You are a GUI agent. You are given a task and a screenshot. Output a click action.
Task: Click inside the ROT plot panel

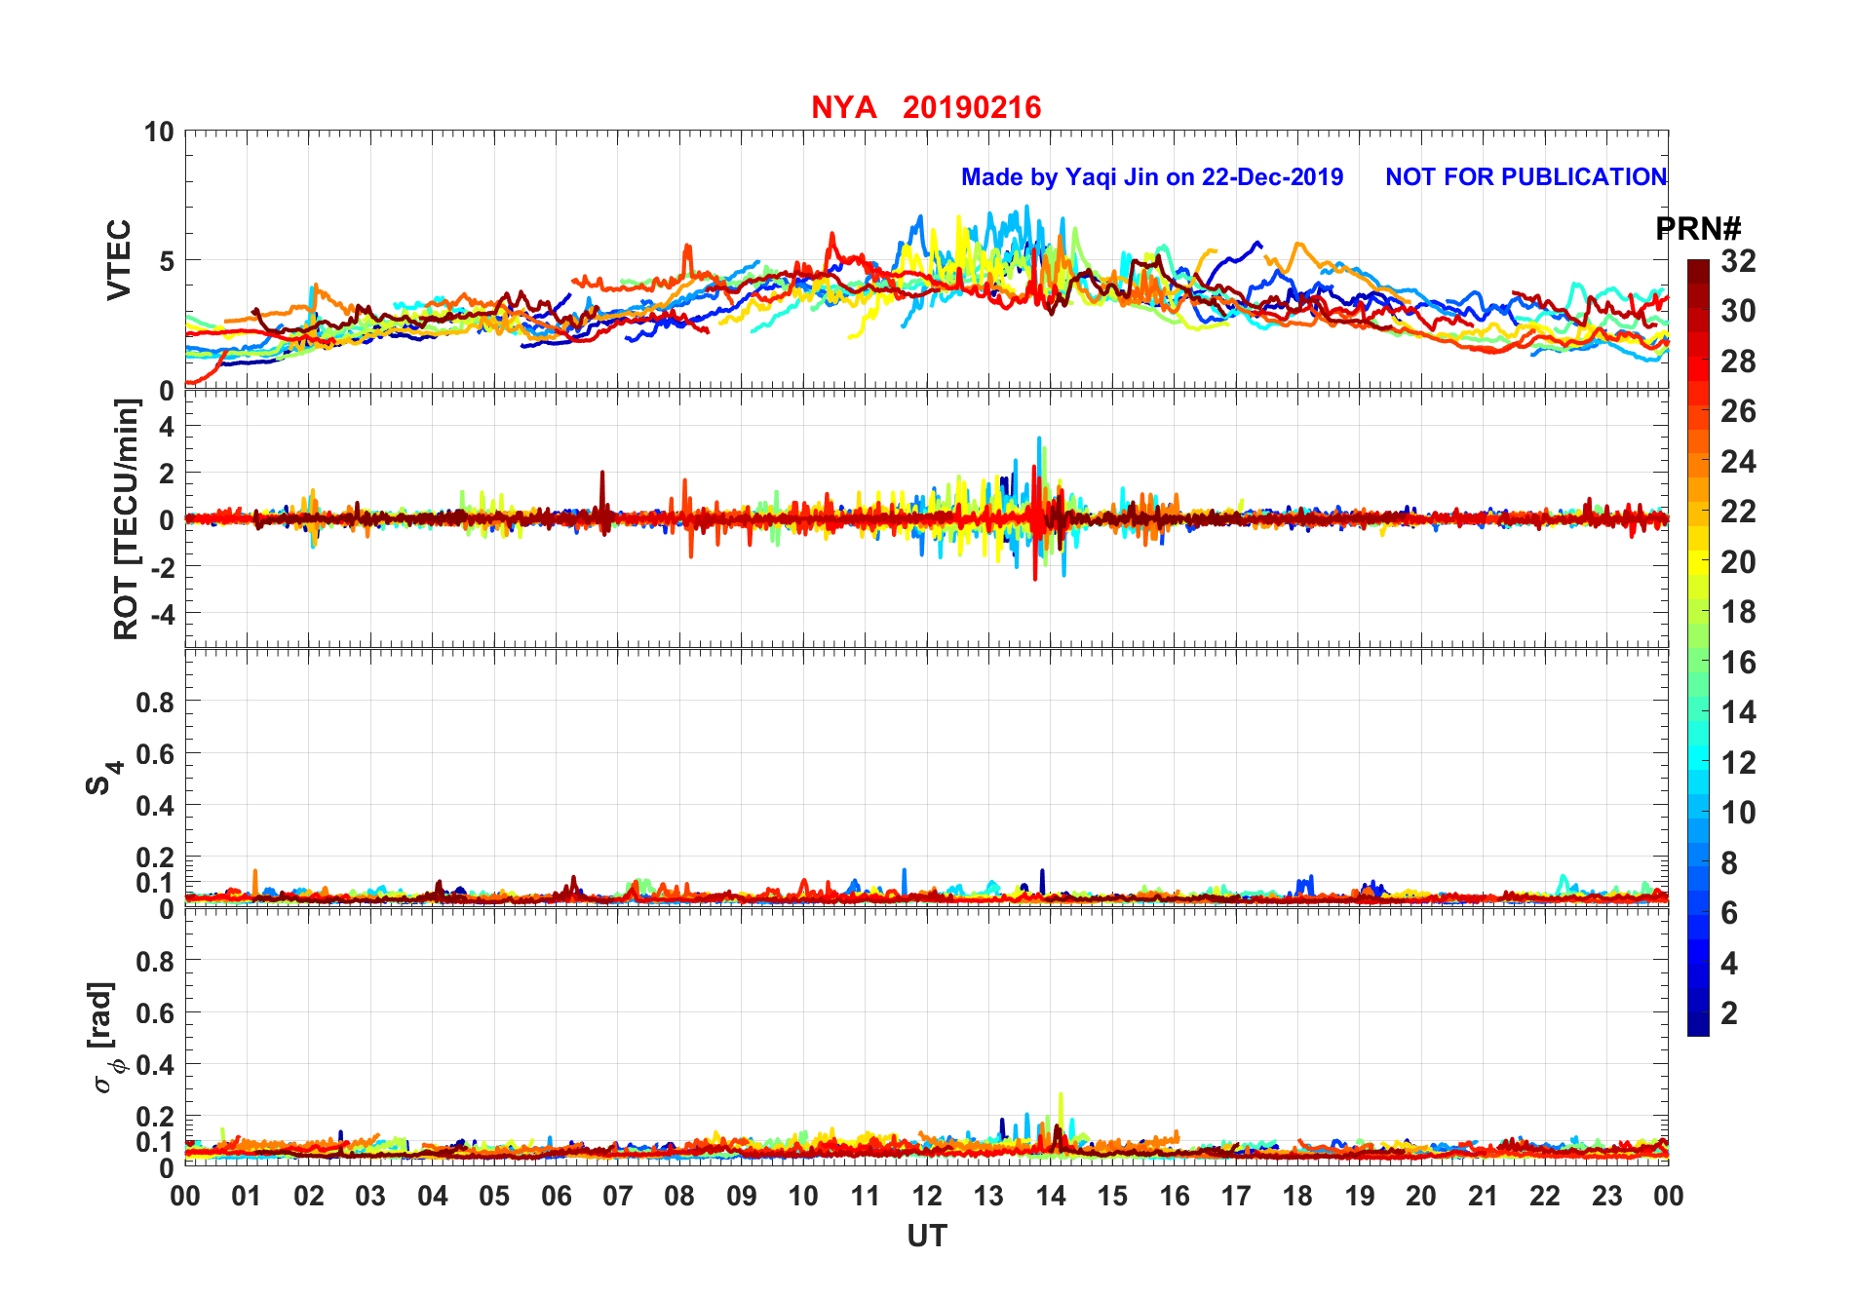pos(926,519)
